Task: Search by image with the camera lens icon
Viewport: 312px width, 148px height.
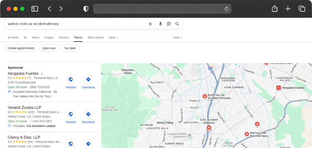Action: click(x=169, y=24)
